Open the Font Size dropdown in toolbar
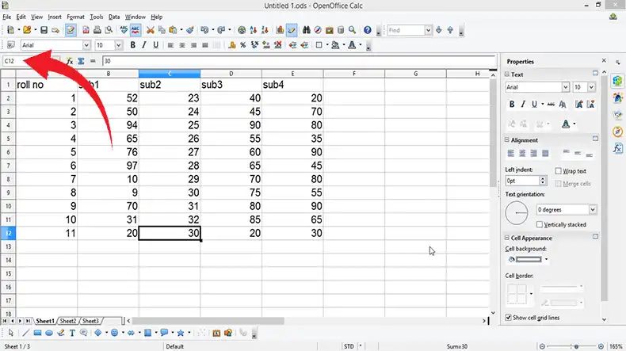 (118, 45)
